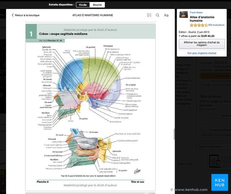Screen dimensions: 231x194
Task: Click the ATLAS D'ANATOMIE HUMAINE title
Action: pyautogui.click(x=93, y=15)
